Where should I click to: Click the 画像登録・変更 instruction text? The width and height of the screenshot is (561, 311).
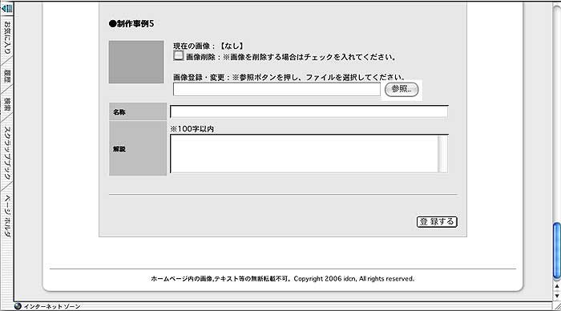(289, 77)
